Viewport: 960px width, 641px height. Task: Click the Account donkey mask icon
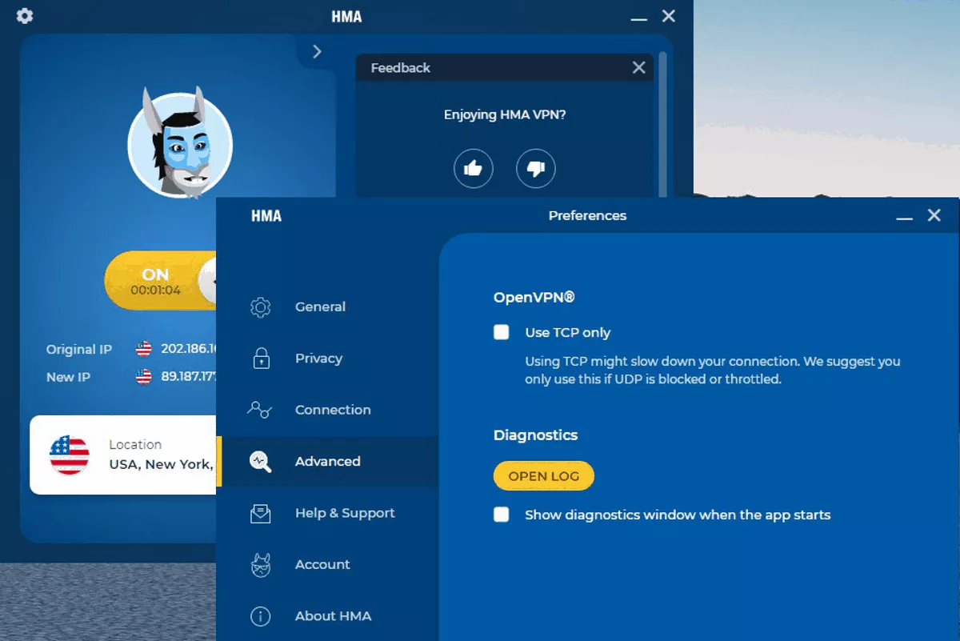point(261,564)
